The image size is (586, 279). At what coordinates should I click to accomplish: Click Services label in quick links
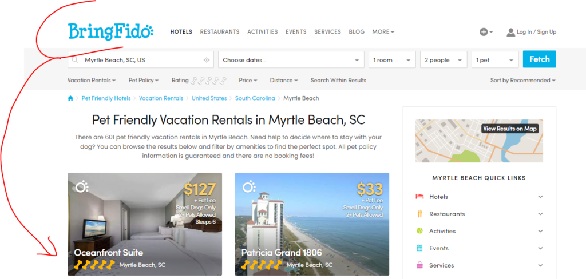click(x=441, y=265)
